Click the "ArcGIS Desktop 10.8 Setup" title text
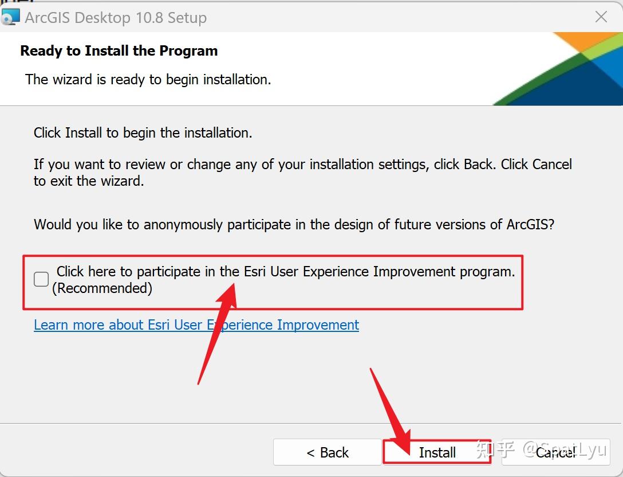 tap(116, 18)
